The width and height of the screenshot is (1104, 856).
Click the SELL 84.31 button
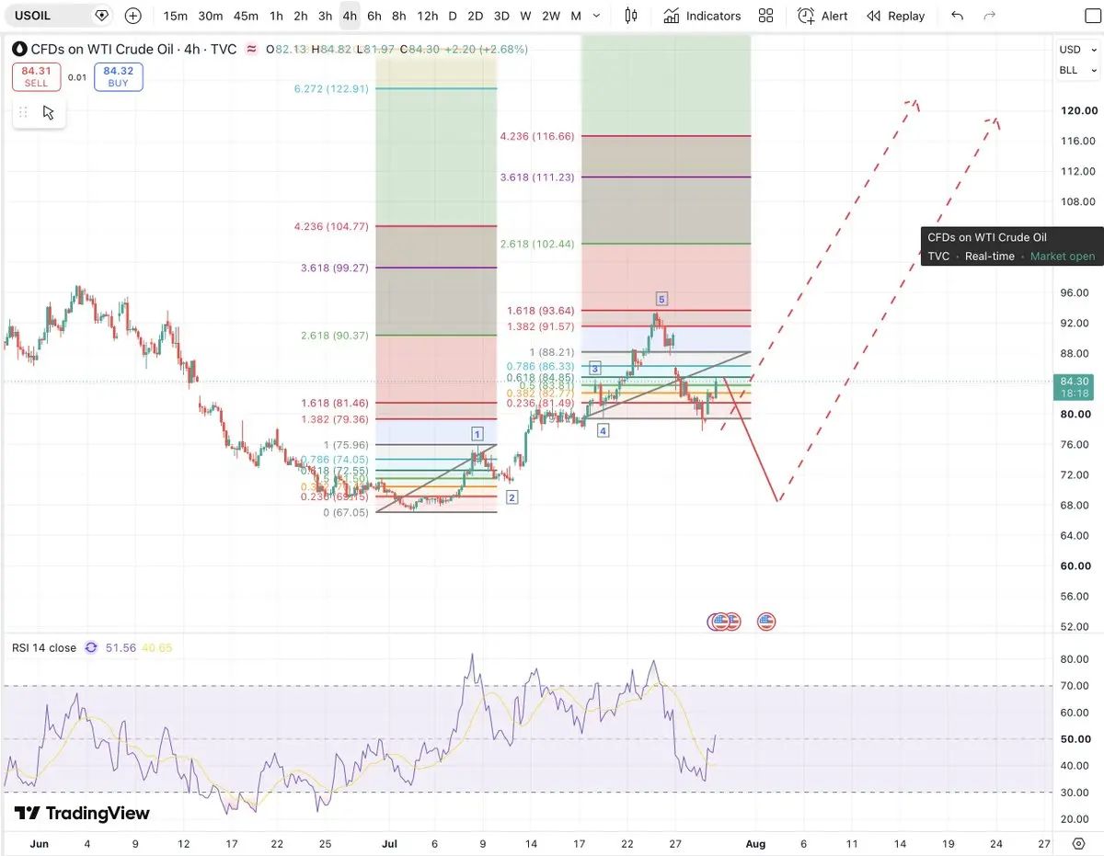click(x=37, y=76)
